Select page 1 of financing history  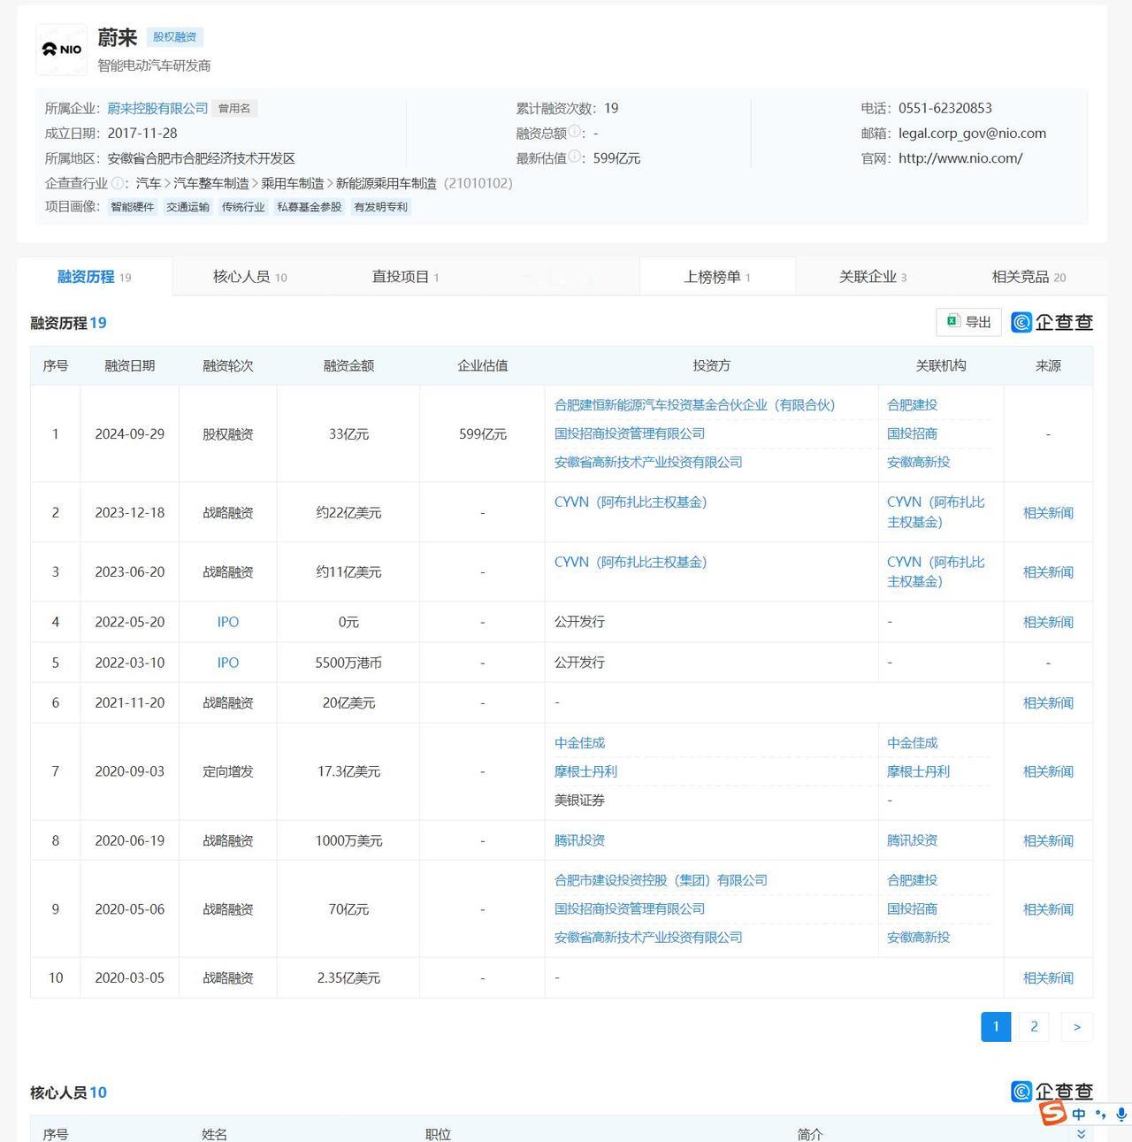(x=996, y=1027)
